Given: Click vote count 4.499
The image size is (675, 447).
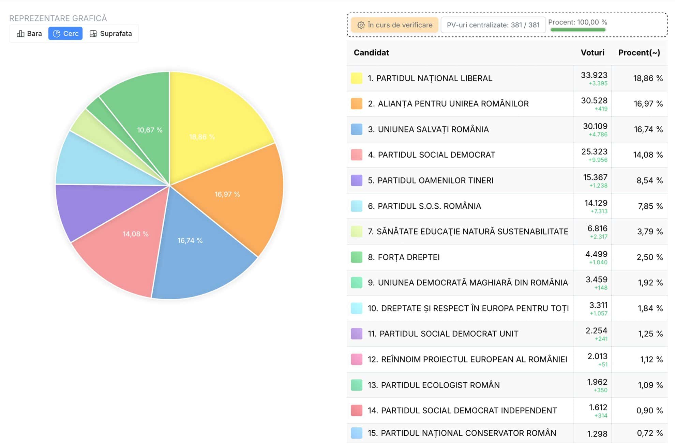Looking at the screenshot, I should [596, 254].
